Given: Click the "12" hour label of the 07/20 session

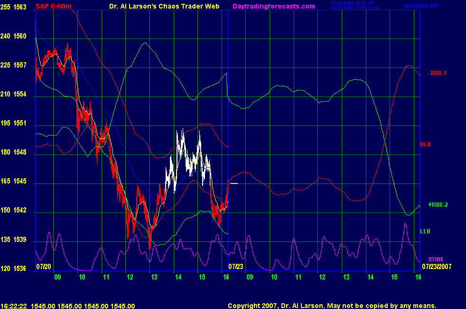Looking at the screenshot, I should pyautogui.click(x=130, y=277).
